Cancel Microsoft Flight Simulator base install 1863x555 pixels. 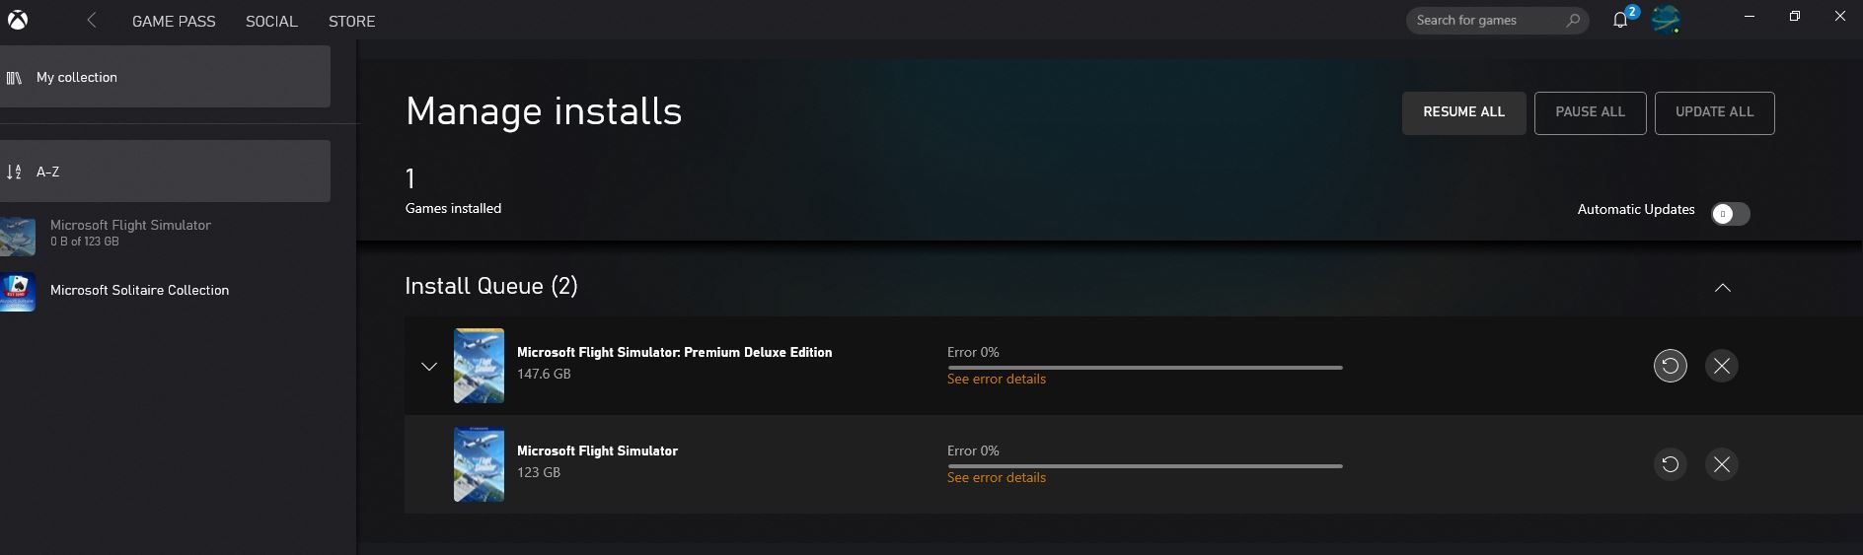(1721, 464)
